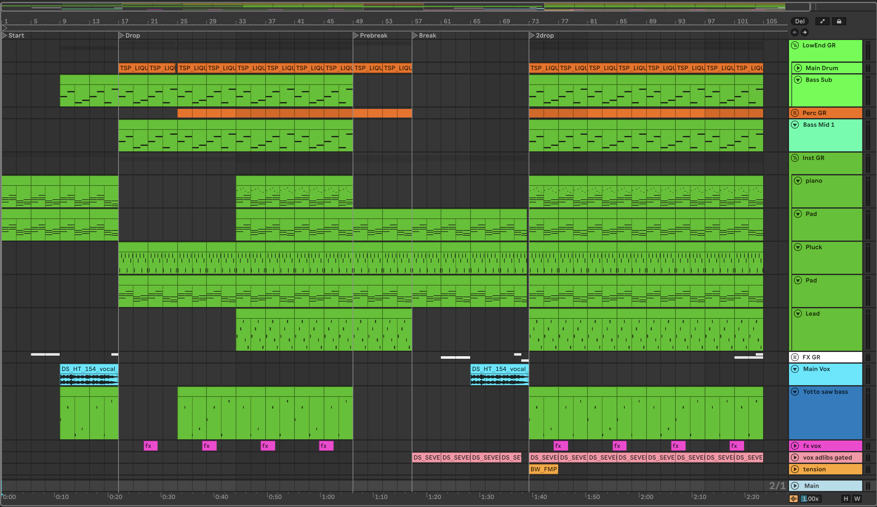Collapse the Bass Sub track
Image resolution: width=877 pixels, height=507 pixels.
[798, 80]
